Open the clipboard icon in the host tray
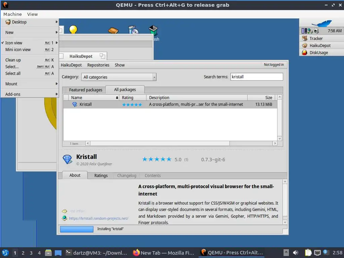 tap(308, 253)
